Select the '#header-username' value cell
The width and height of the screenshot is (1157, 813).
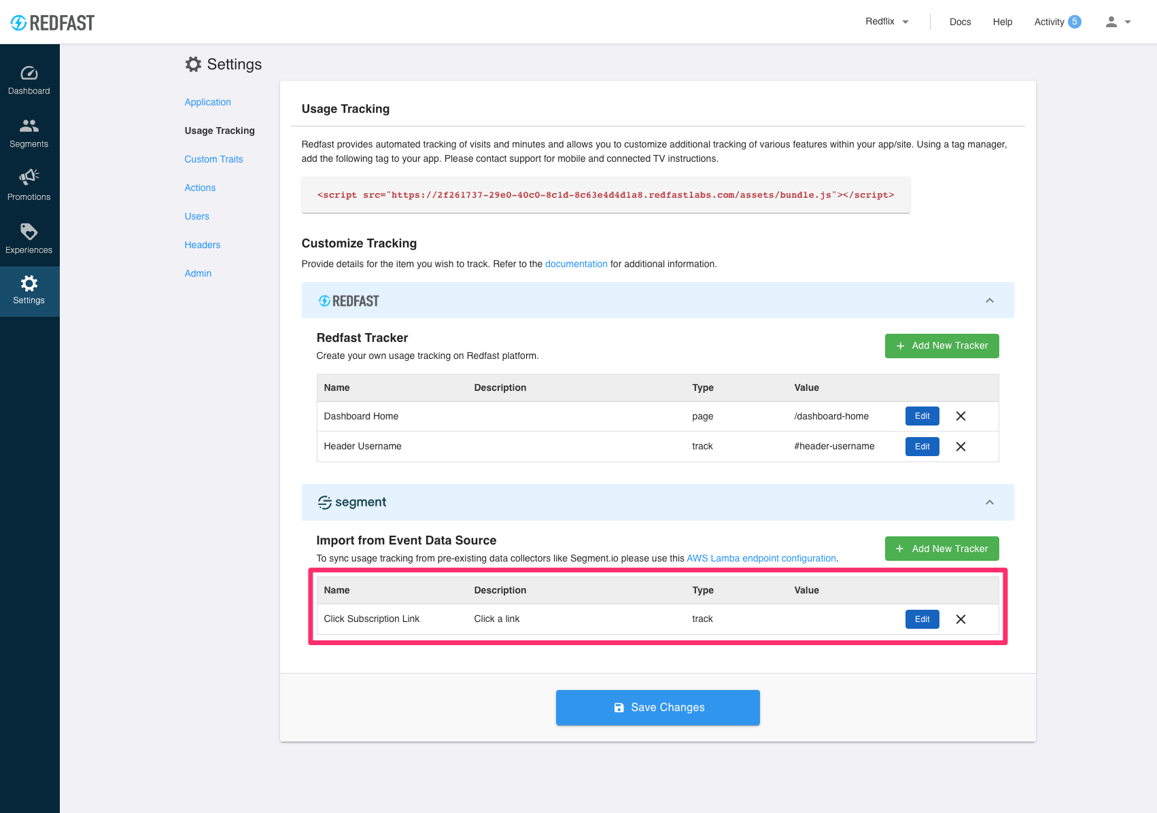pos(834,446)
